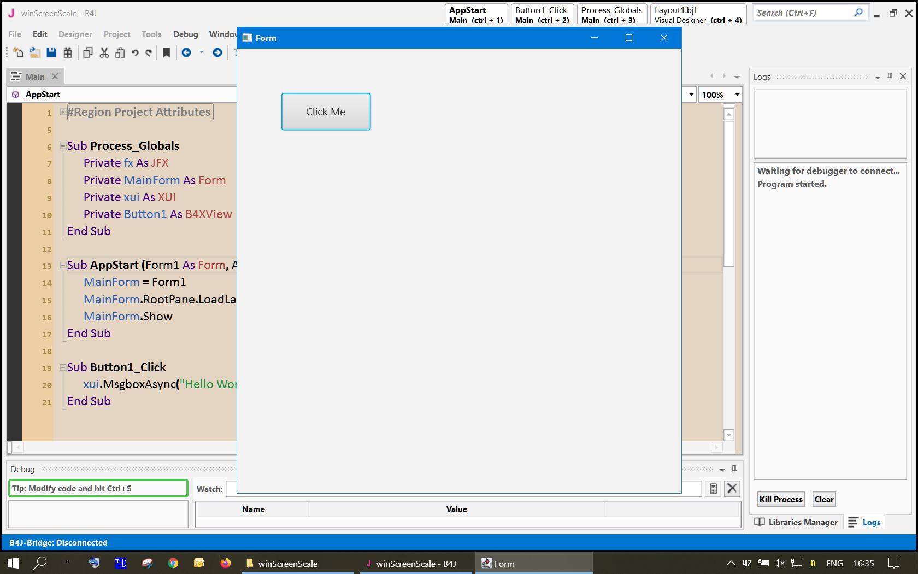Navigate backward with the blue left arrow
The width and height of the screenshot is (918, 574).
coord(186,52)
